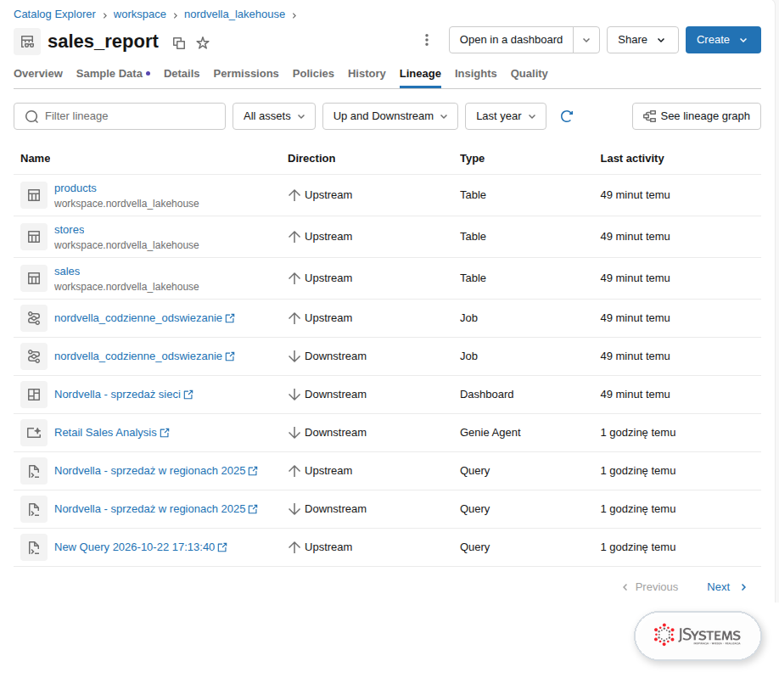The image size is (779, 678).
Task: Star sales_report as favorite
Action: click(x=203, y=43)
